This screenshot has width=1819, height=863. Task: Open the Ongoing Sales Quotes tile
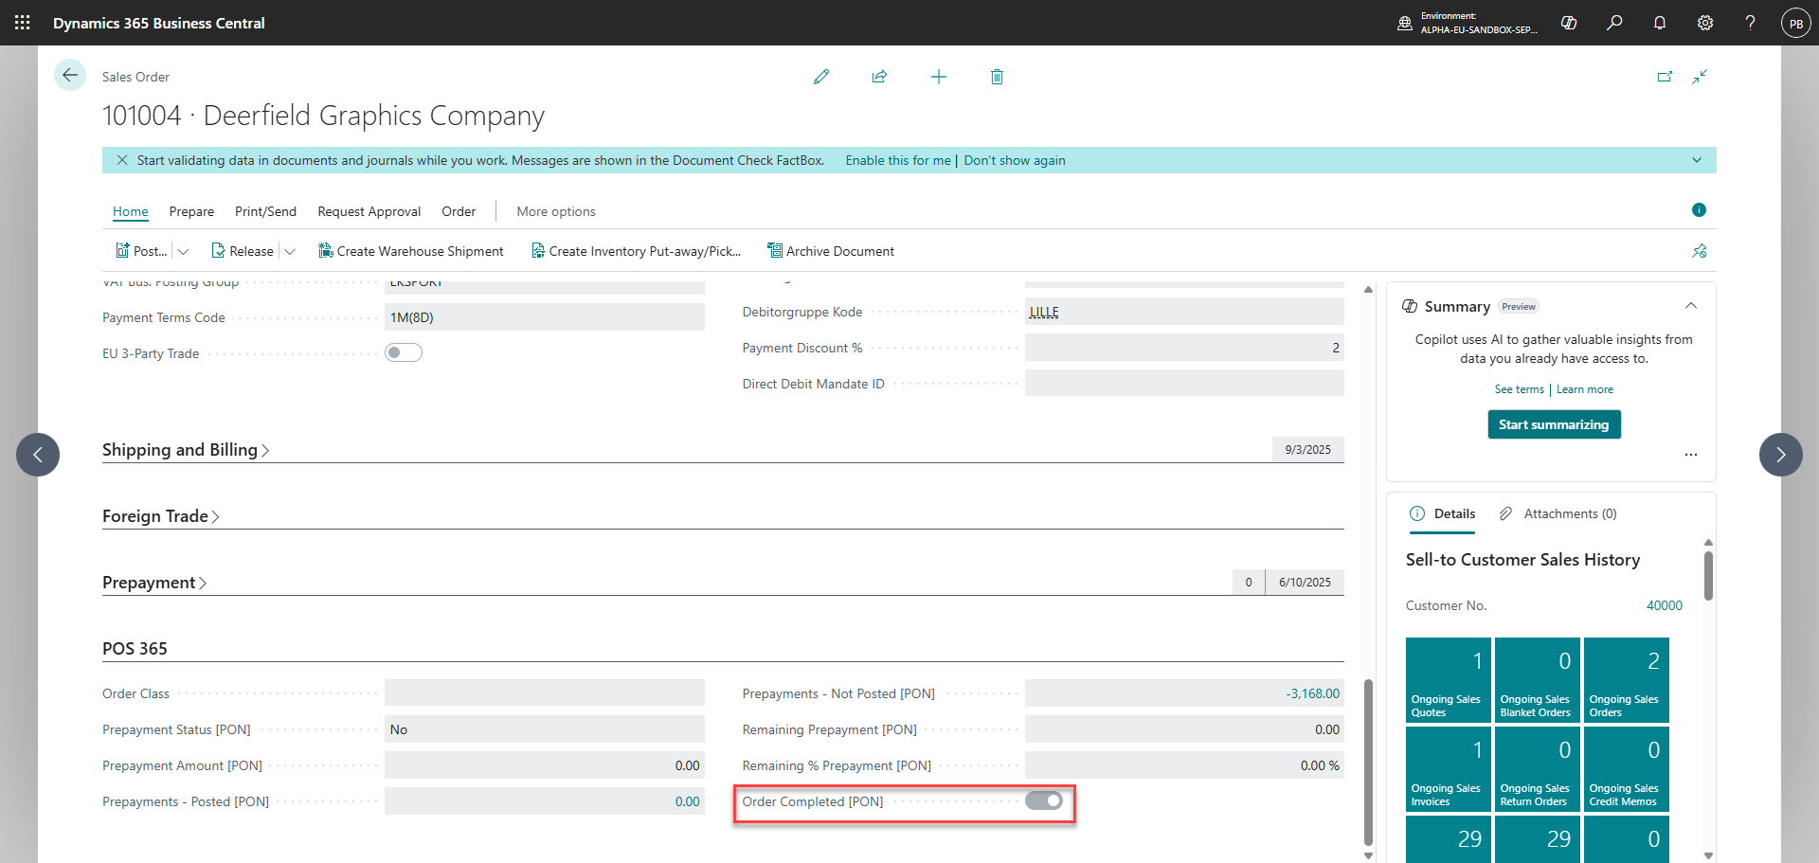point(1449,680)
